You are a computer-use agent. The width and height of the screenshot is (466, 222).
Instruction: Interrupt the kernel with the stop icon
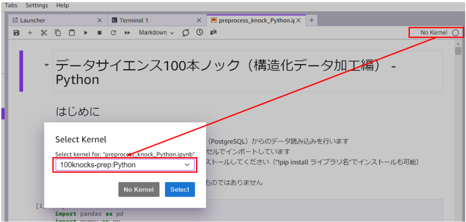point(100,33)
